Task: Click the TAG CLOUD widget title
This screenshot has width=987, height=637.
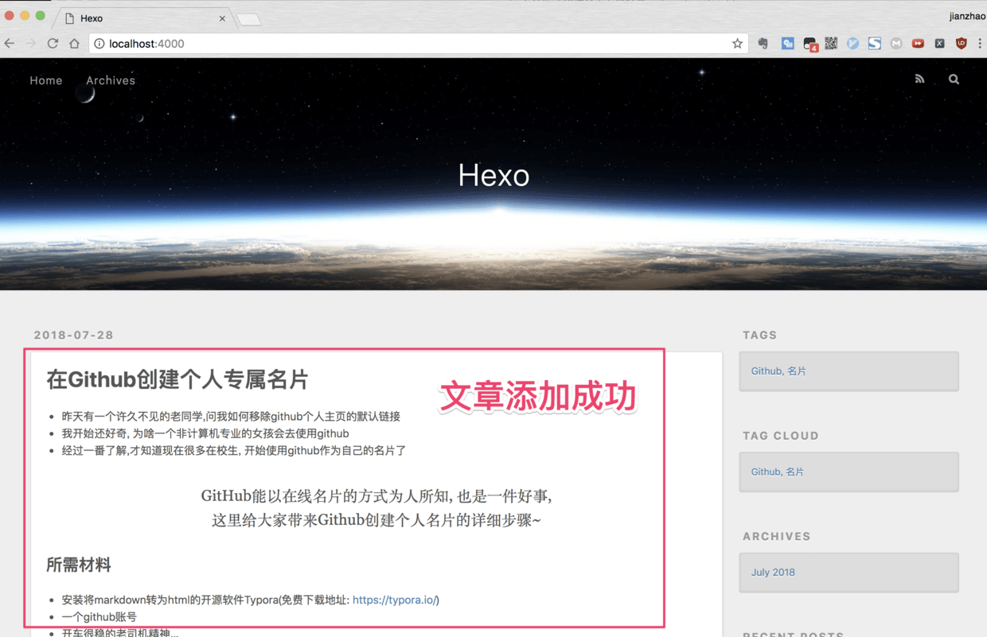Action: tap(781, 436)
